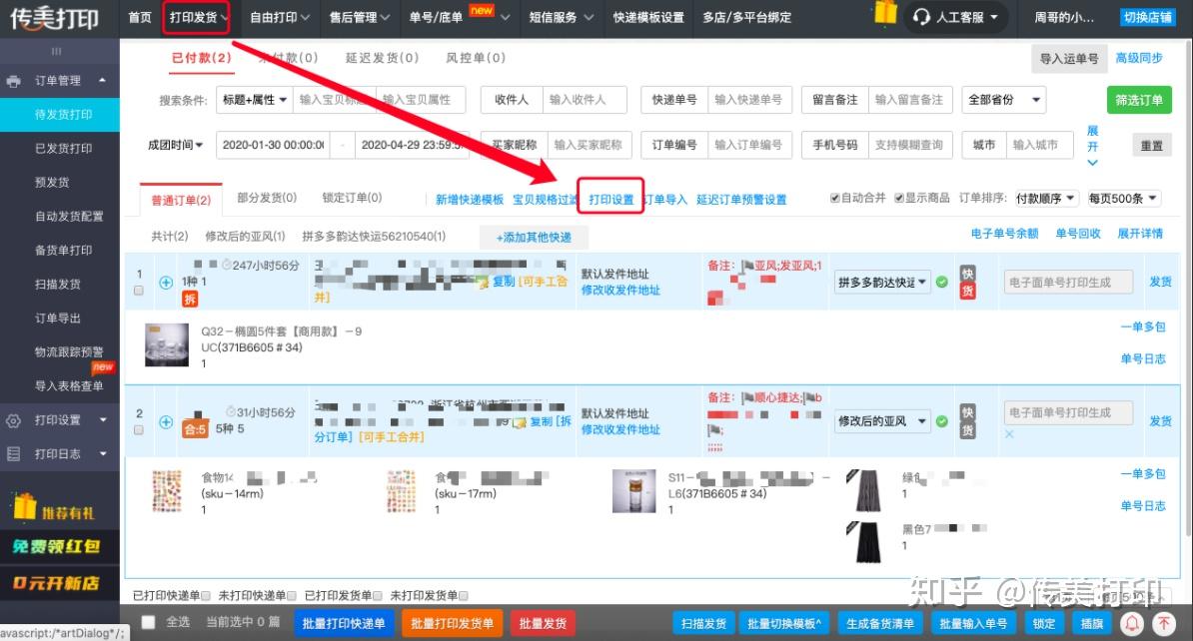The height and width of the screenshot is (641, 1193).
Task: Click the 输入收件人 input field
Action: pos(585,100)
